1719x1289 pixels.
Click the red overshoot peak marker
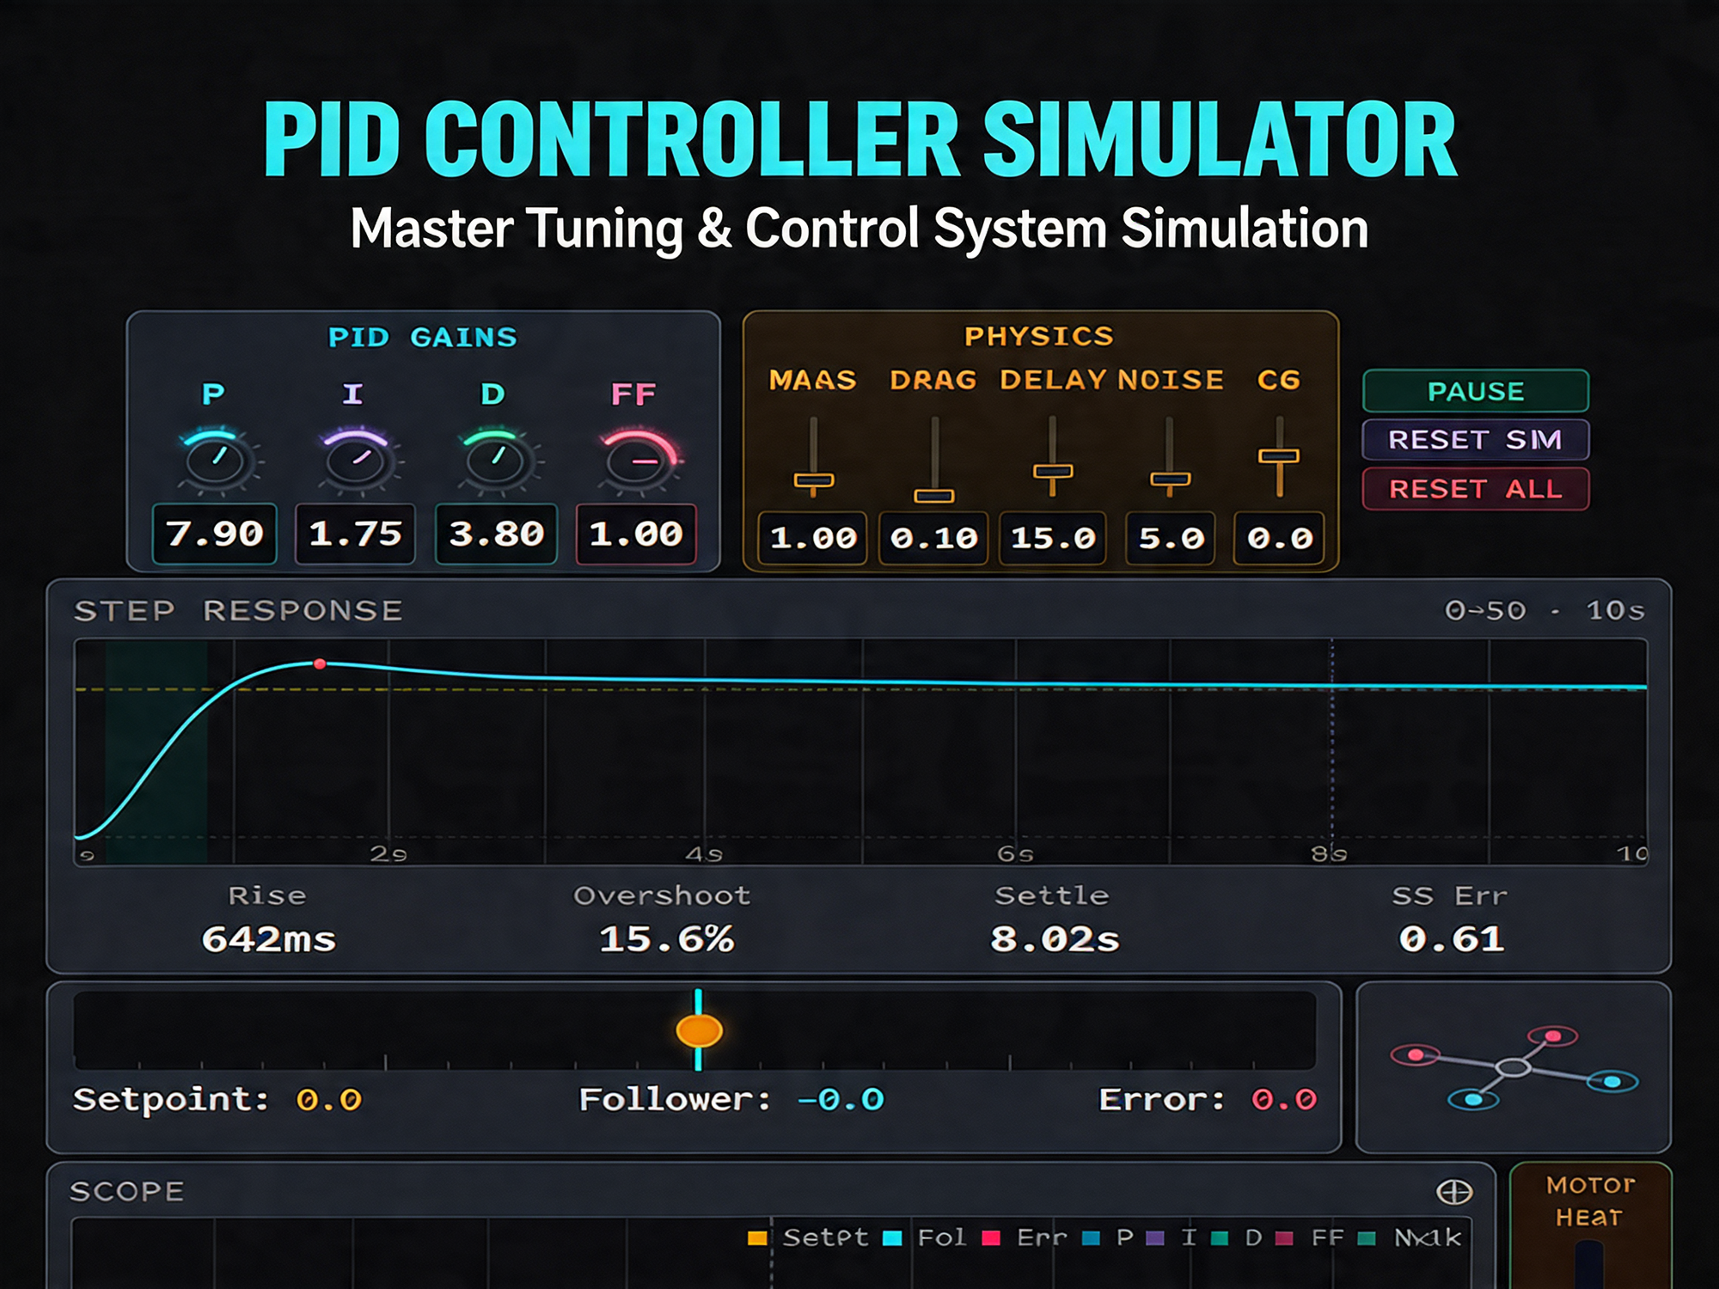pos(320,664)
